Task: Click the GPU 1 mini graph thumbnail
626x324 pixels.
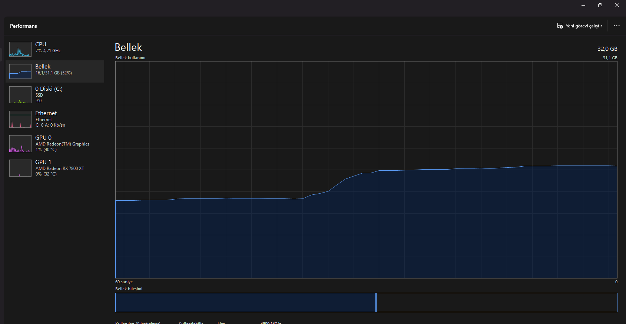Action: [20, 168]
